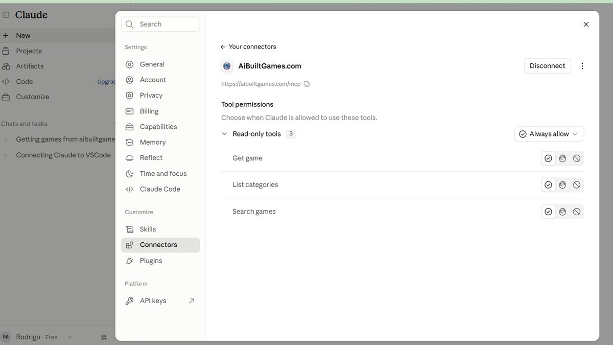Click the List categories tool name

tap(255, 185)
